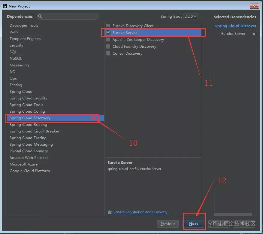Click Eureka Discovery Client label
The width and height of the screenshot is (263, 234).
coord(133,26)
